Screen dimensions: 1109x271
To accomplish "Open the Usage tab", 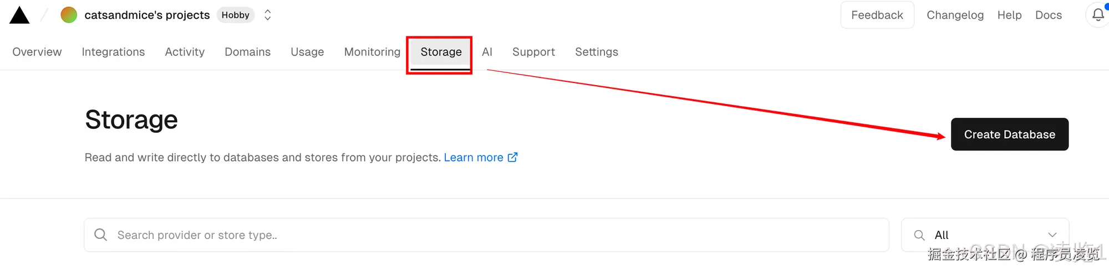I will click(307, 52).
